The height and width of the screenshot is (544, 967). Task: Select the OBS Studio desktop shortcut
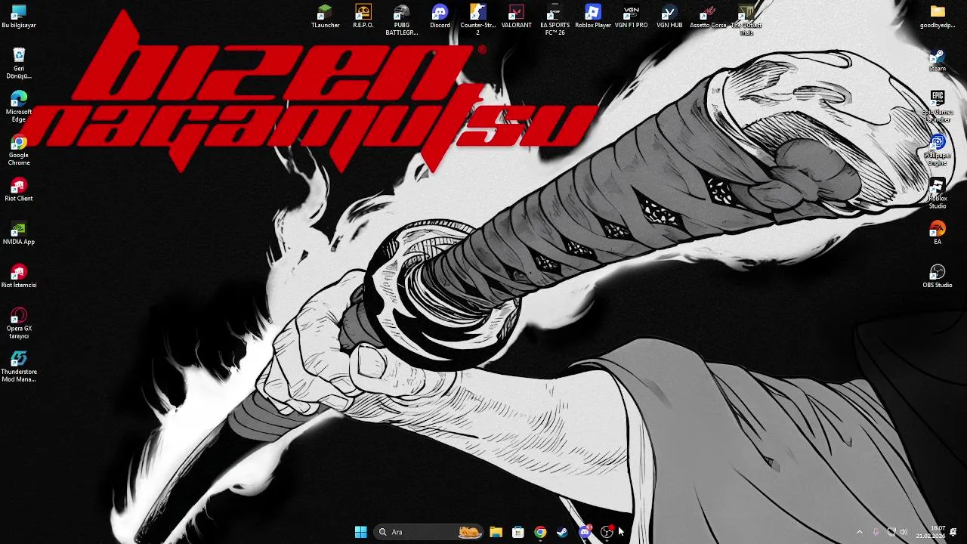(x=938, y=277)
